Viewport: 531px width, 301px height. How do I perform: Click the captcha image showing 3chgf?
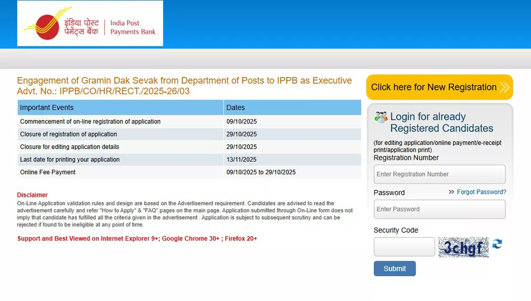coord(463,247)
